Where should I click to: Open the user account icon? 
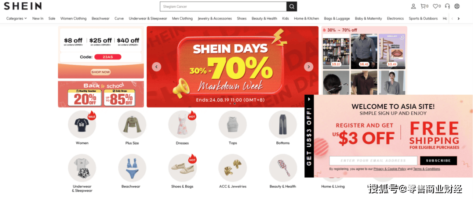[413, 6]
